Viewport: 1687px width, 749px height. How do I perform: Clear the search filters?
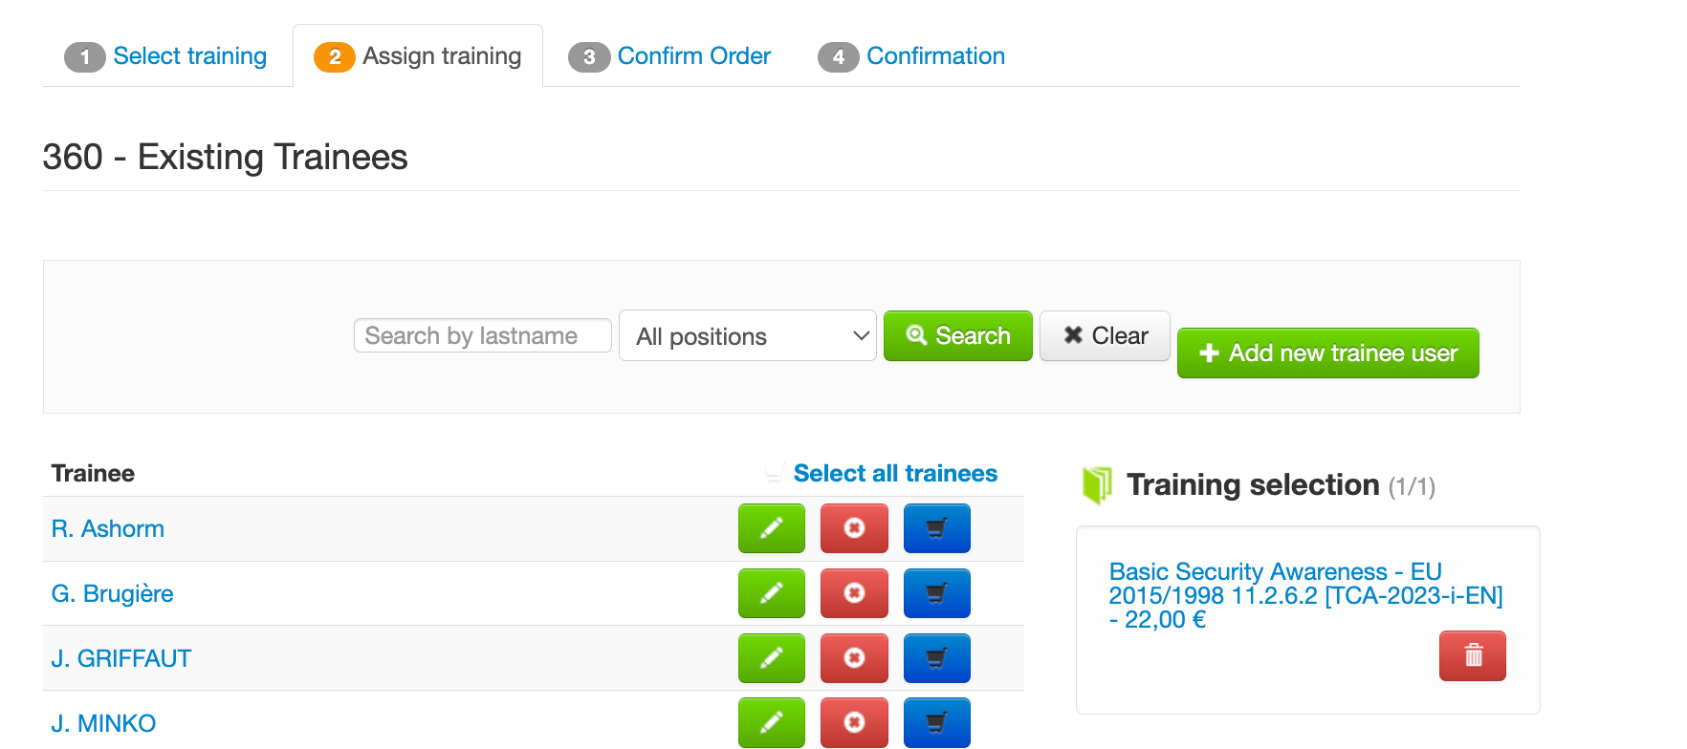pos(1105,335)
